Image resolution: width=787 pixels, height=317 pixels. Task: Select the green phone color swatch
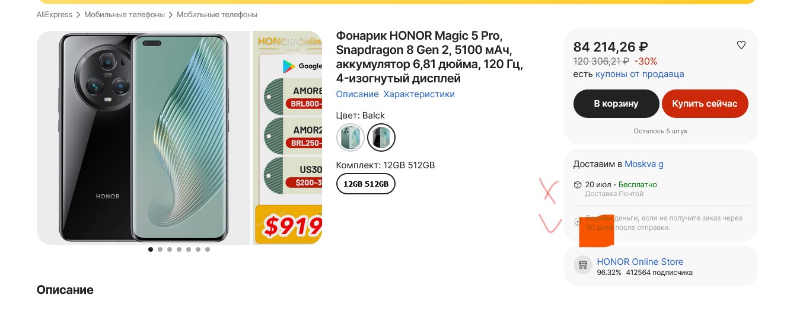coord(351,137)
